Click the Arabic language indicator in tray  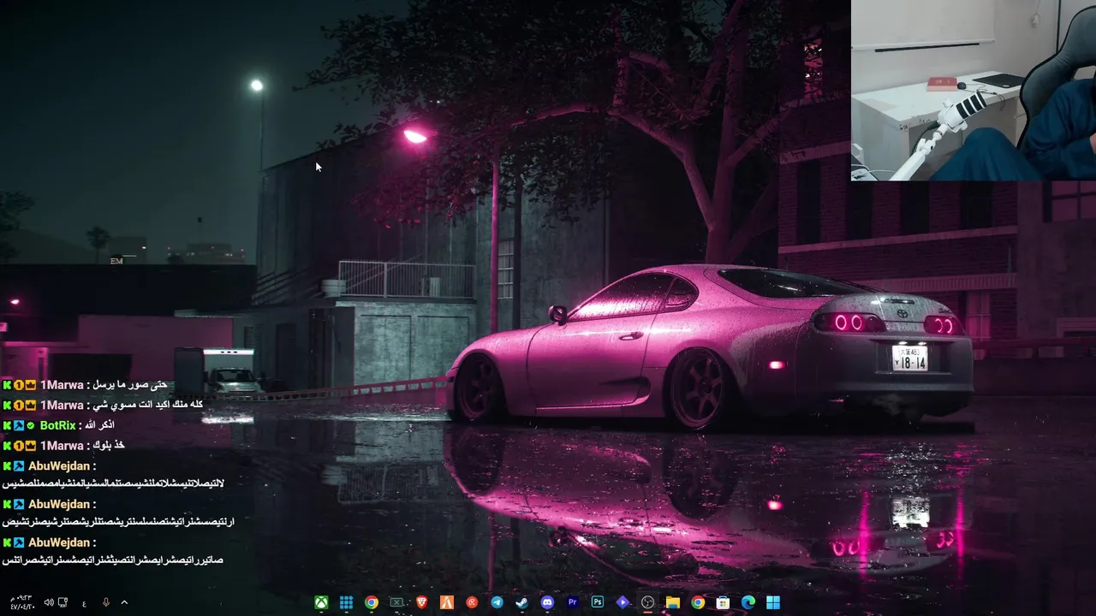coord(84,603)
